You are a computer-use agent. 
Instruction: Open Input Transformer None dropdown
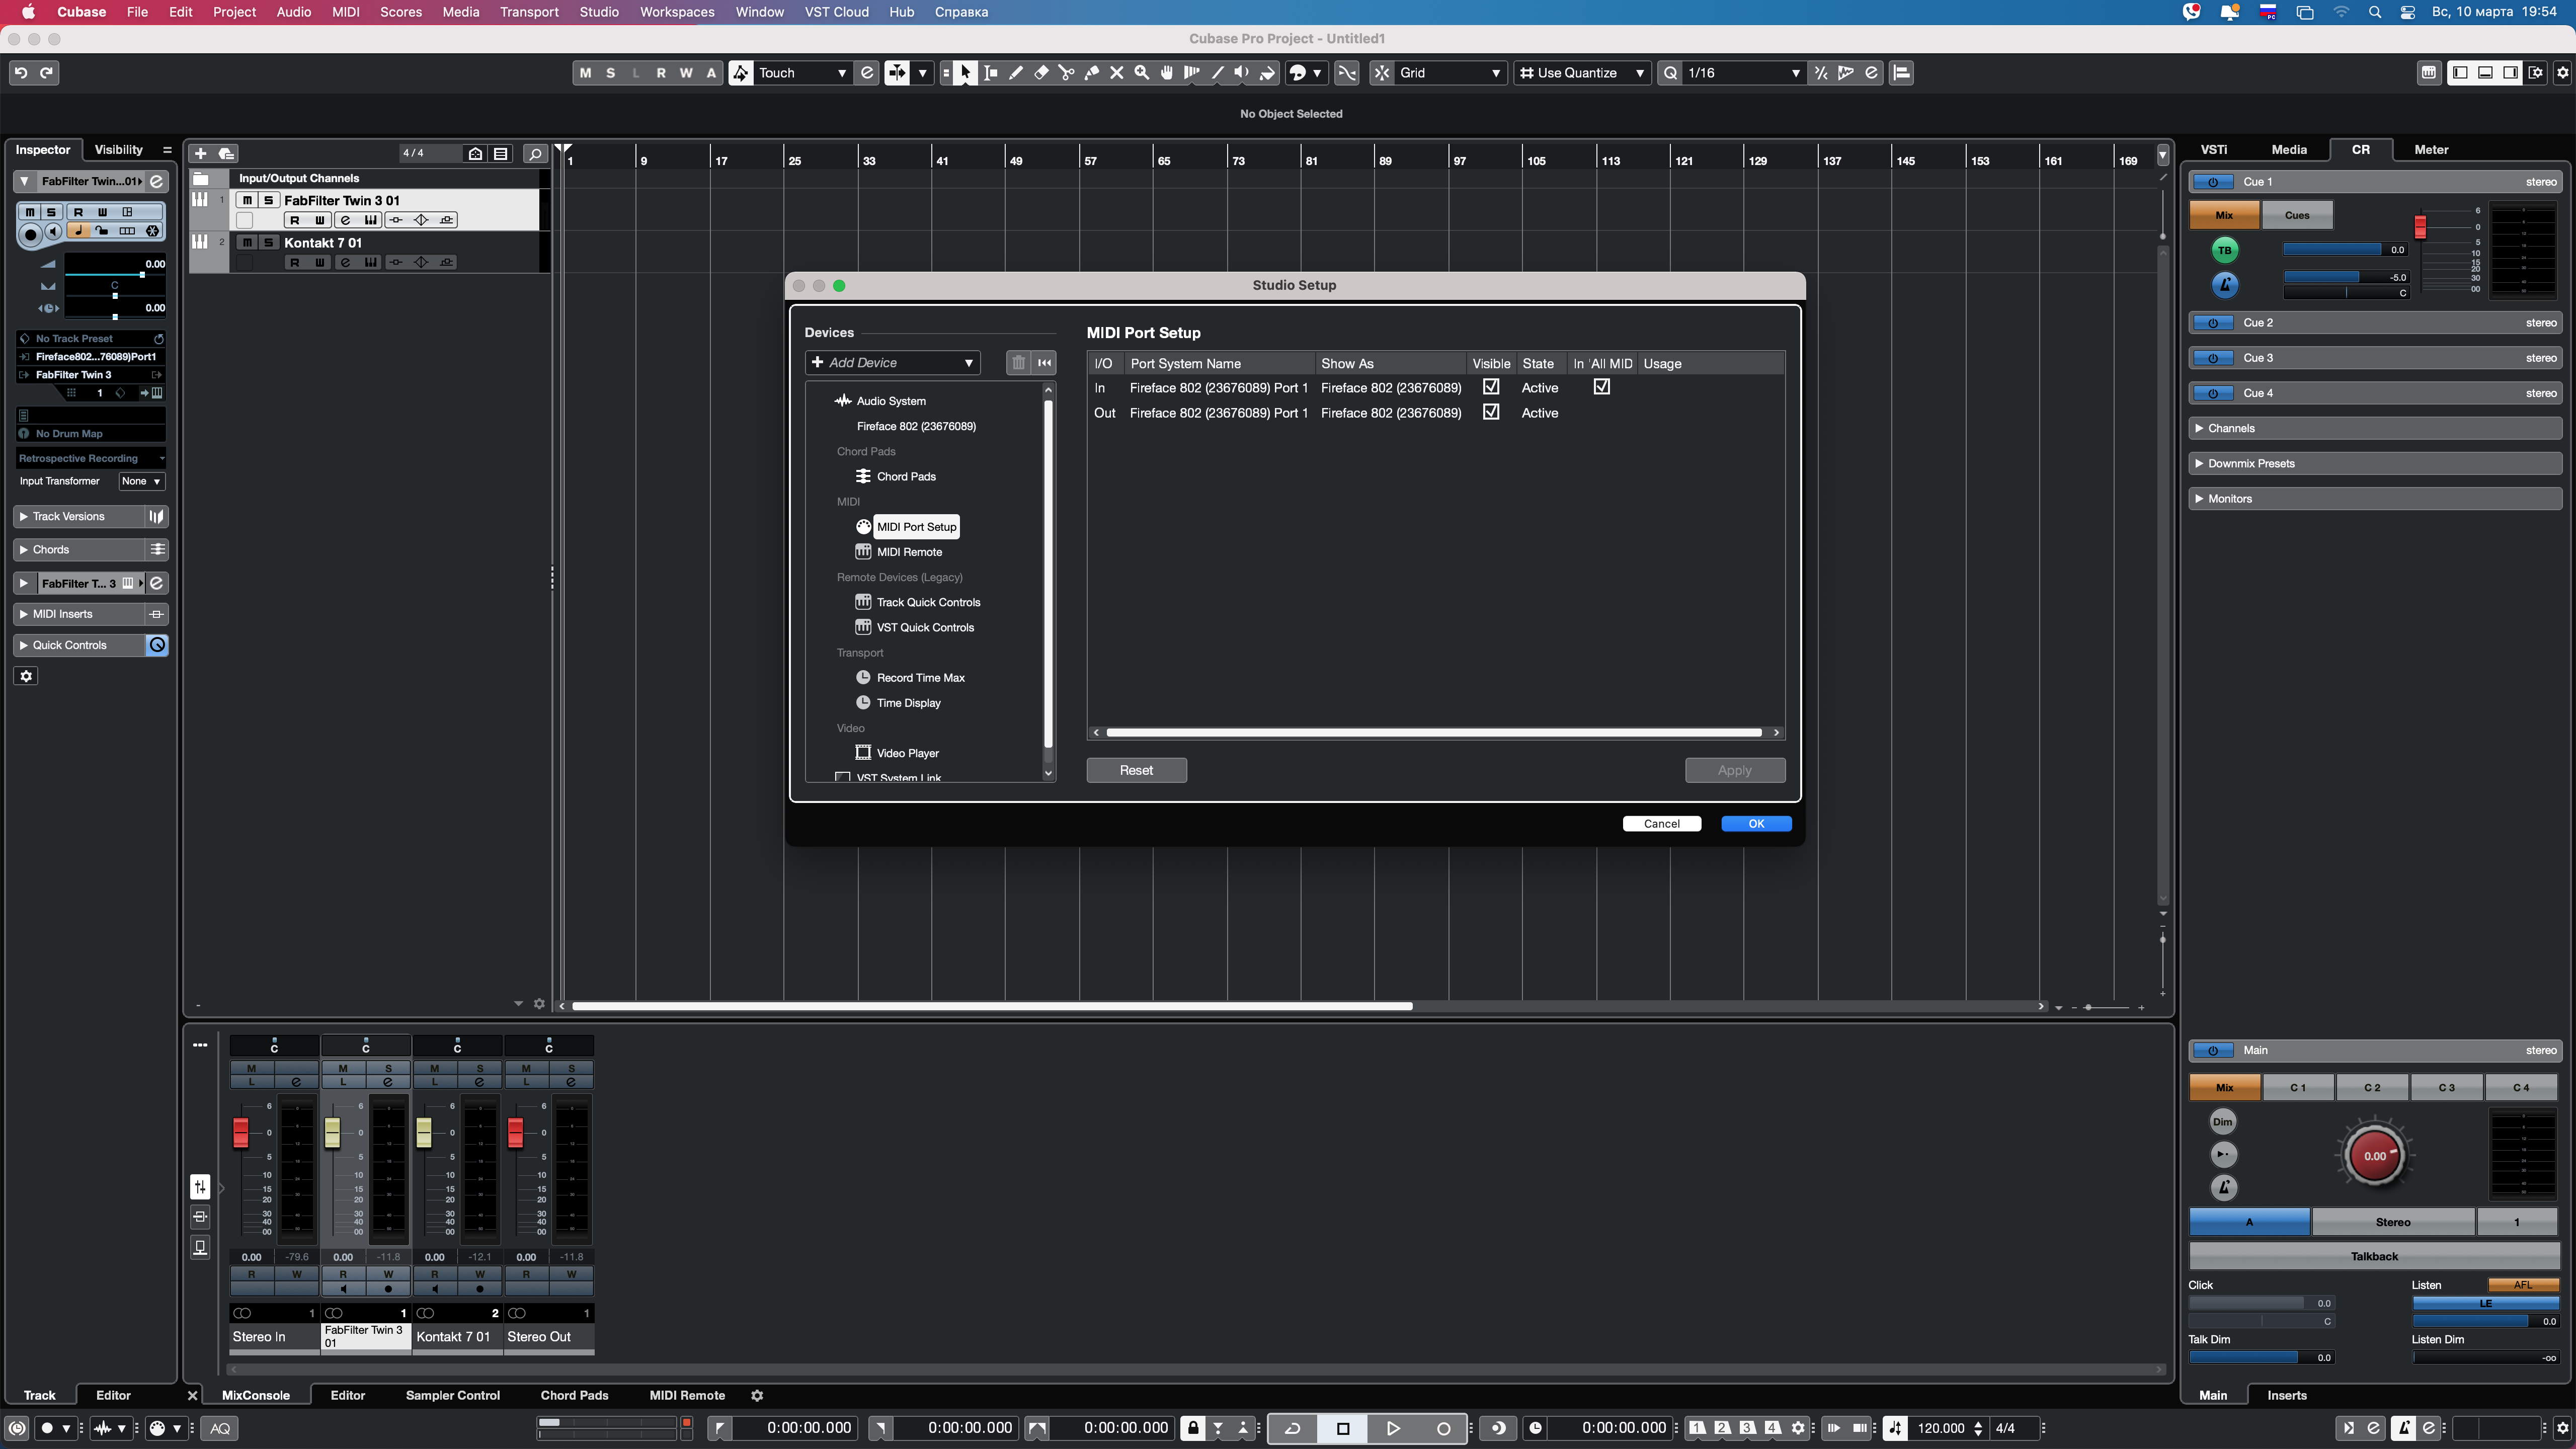click(x=141, y=482)
